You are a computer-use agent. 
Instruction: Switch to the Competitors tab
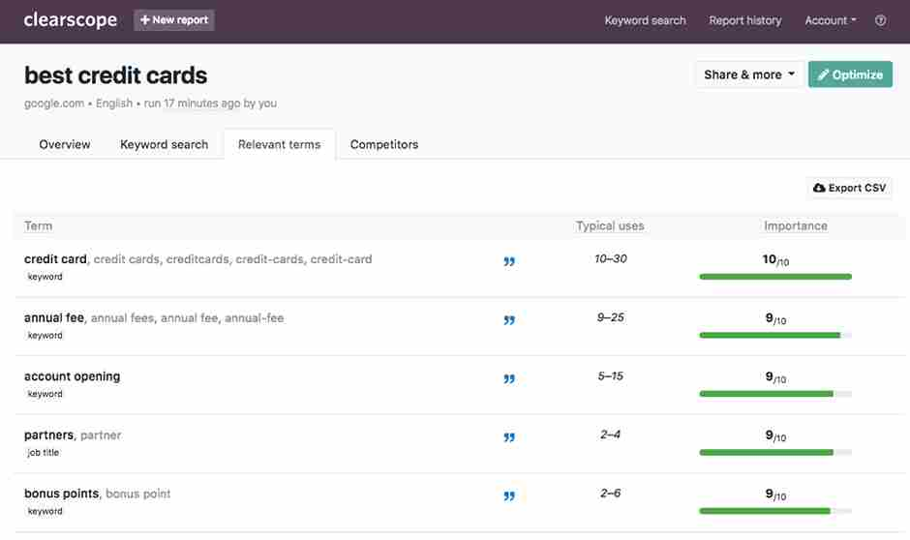(x=384, y=144)
